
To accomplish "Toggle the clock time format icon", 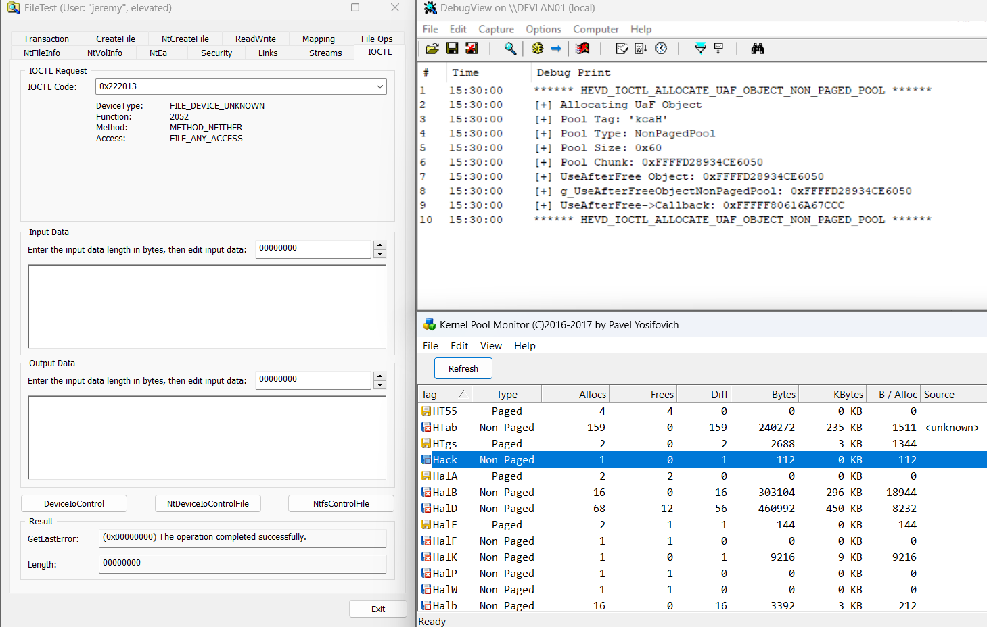I will pos(661,49).
